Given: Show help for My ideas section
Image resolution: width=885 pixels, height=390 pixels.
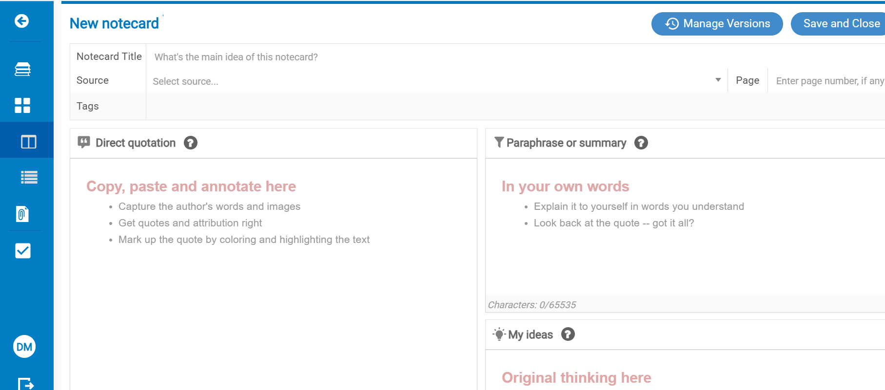Looking at the screenshot, I should (568, 334).
